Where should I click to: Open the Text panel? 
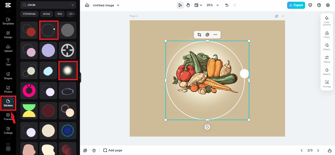pyautogui.click(x=8, y=62)
